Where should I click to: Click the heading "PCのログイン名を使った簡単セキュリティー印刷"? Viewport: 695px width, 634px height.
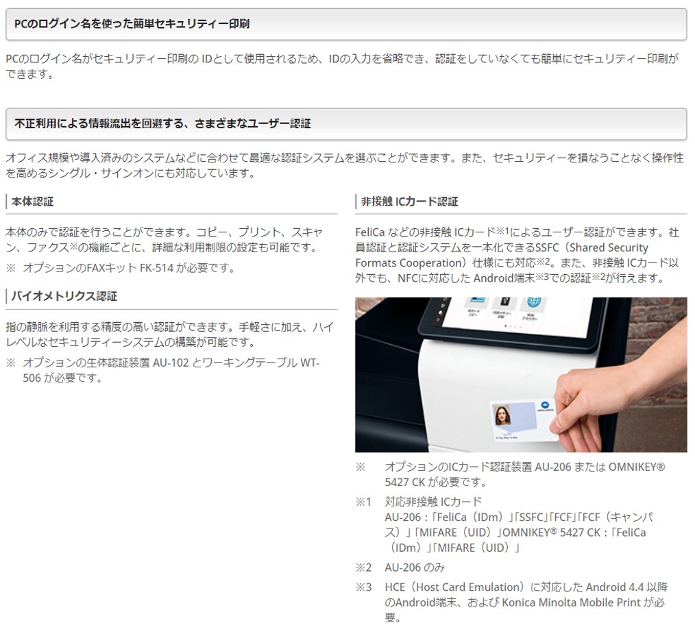(x=132, y=24)
